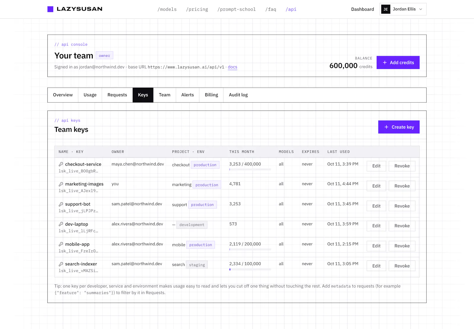Click the LazySusan purple square logo
Screen dimensions: 474x329
(50, 9)
